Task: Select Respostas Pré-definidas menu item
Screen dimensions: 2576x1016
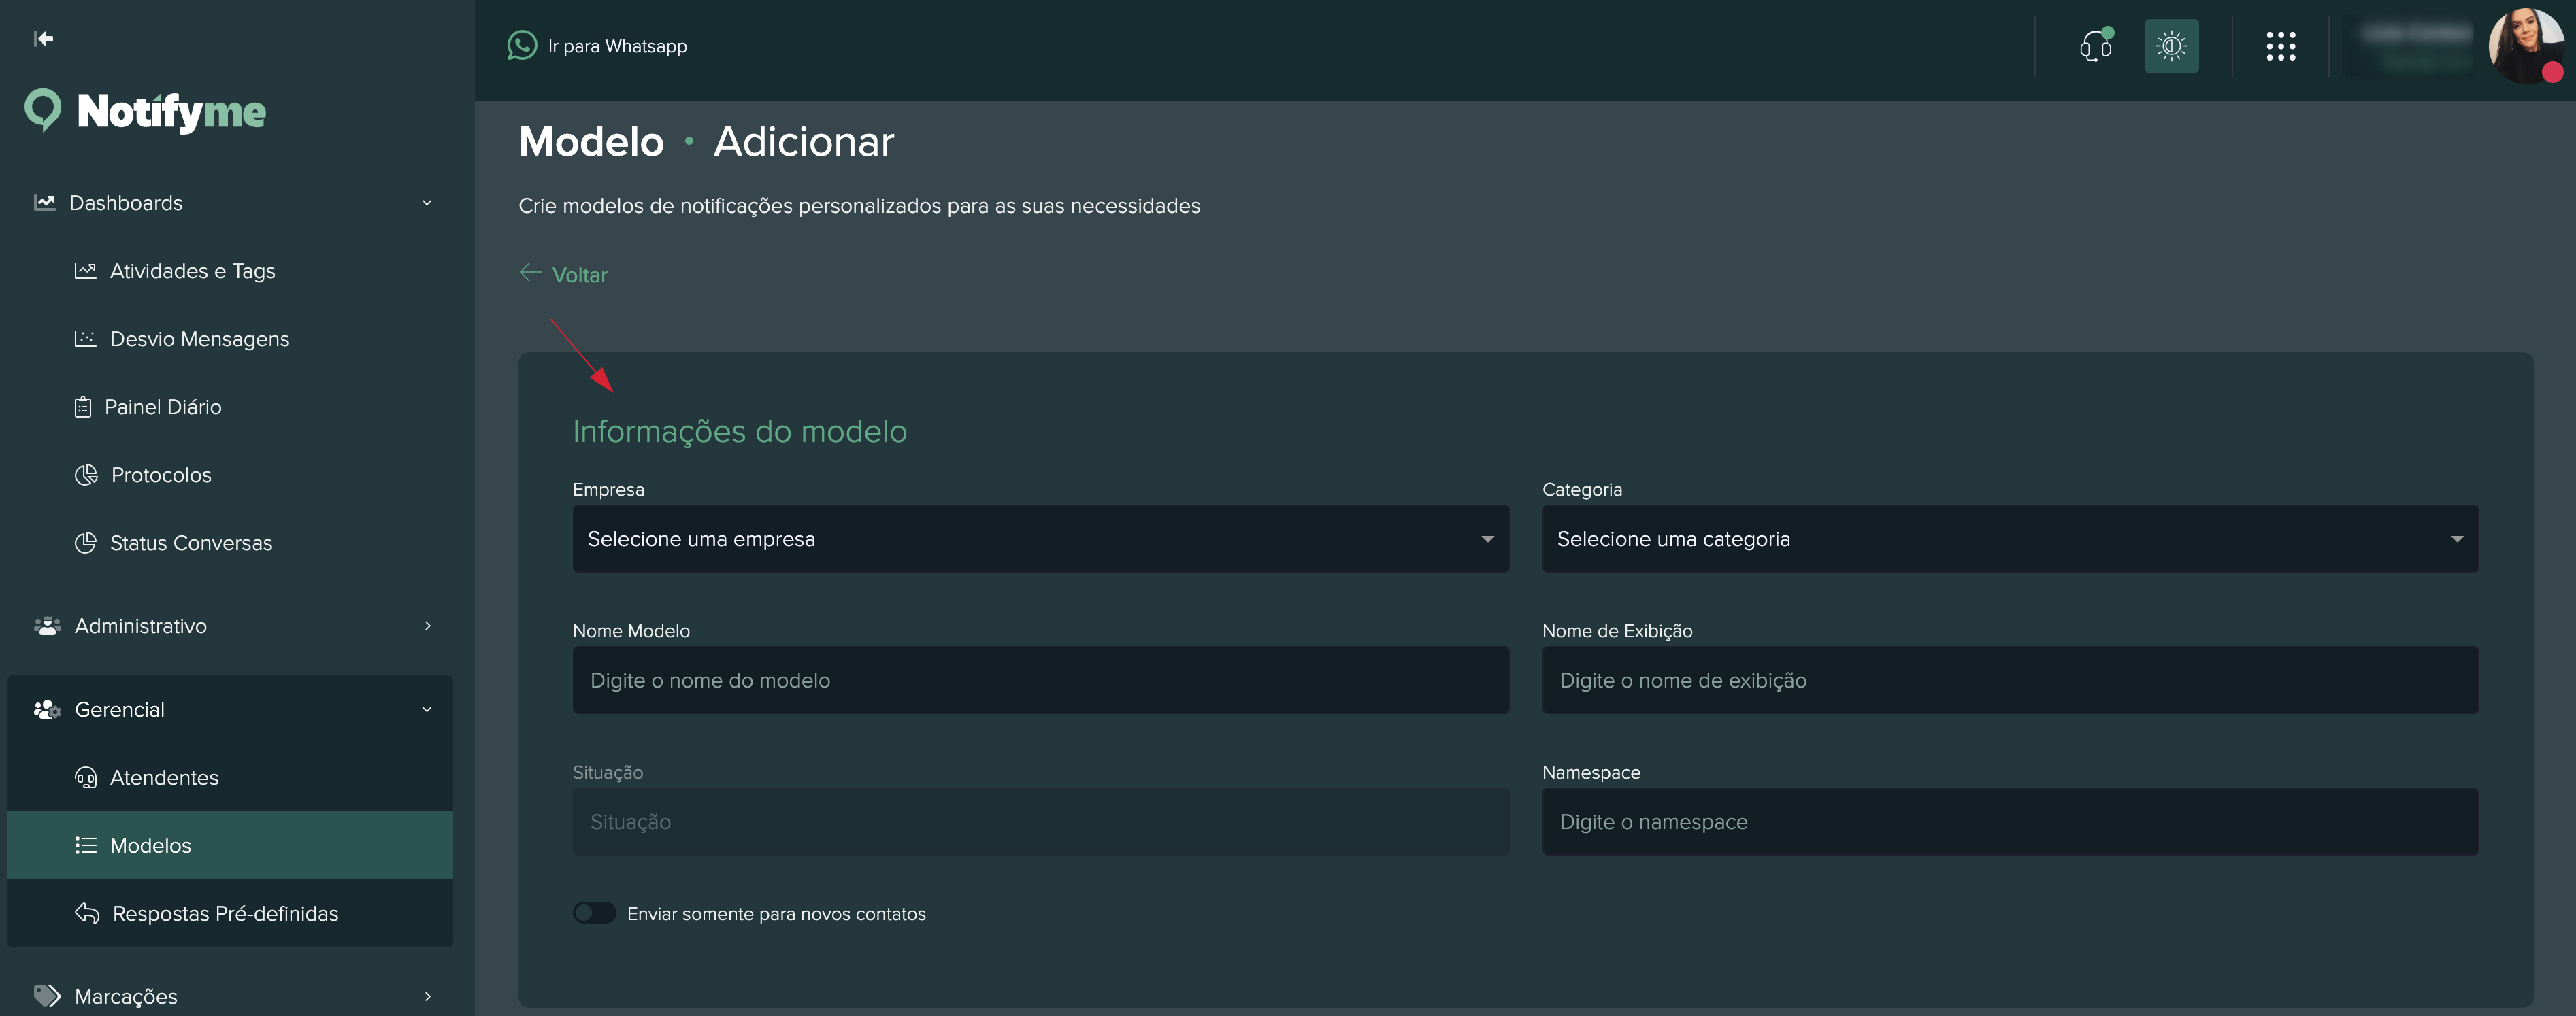Action: pos(225,913)
